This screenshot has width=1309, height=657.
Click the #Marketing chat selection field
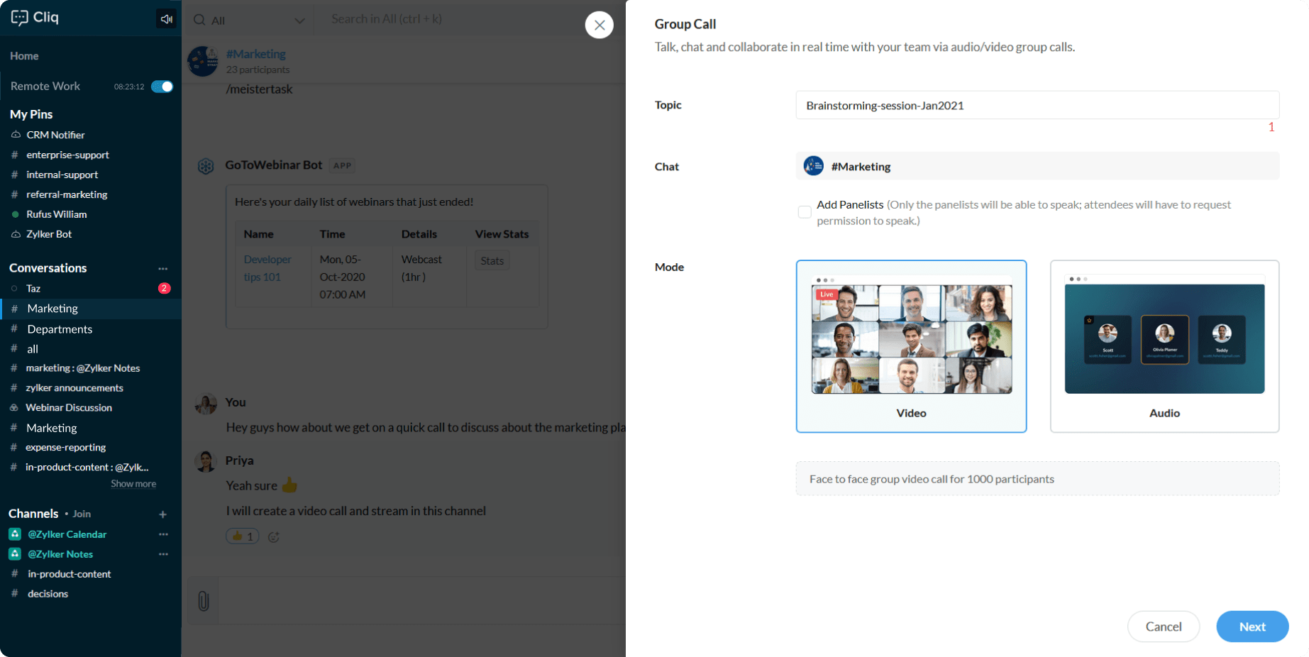coord(1037,166)
